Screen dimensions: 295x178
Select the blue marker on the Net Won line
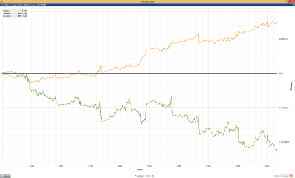(142, 122)
